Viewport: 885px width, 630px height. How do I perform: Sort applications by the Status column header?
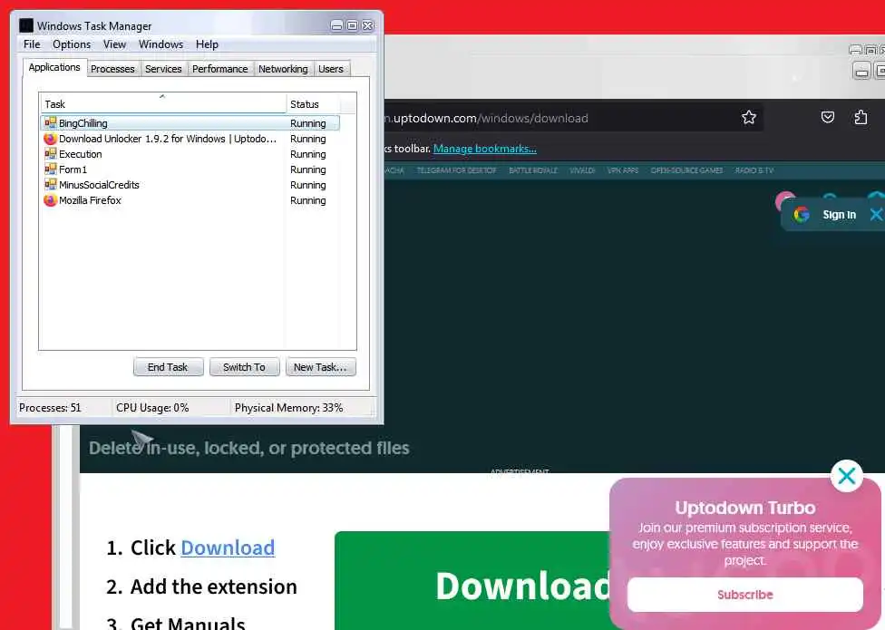click(313, 103)
